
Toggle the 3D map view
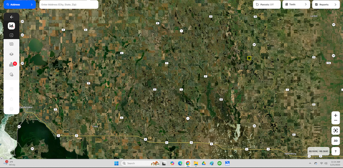(335, 141)
